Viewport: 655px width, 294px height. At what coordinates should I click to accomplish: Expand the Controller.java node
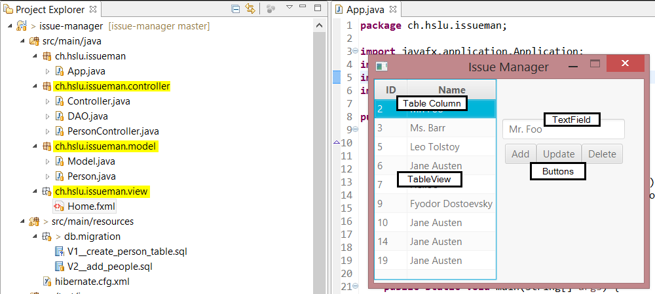pos(48,101)
